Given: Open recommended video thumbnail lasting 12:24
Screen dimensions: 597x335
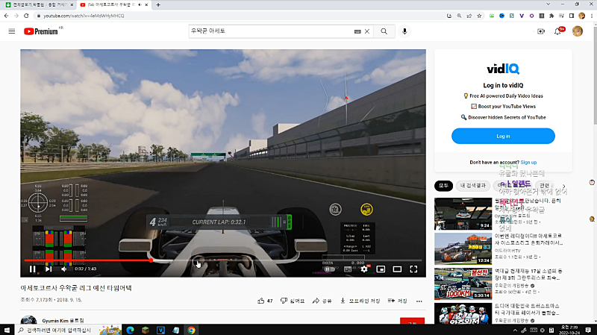Looking at the screenshot, I should click(463, 248).
